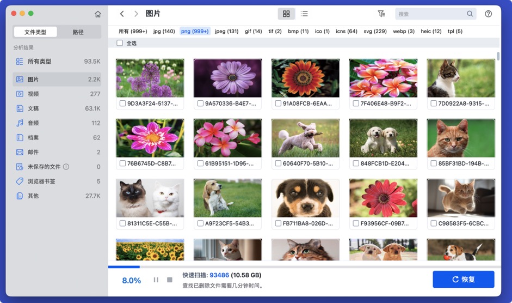
Task: Check the 9A570336-B4E7 file checkbox
Action: (200, 104)
